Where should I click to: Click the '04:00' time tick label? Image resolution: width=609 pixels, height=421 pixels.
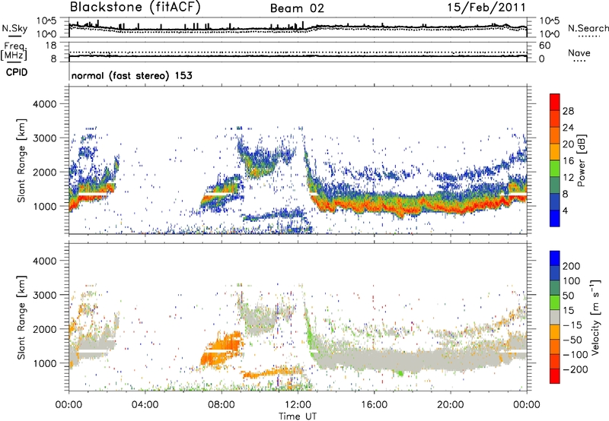coord(145,405)
